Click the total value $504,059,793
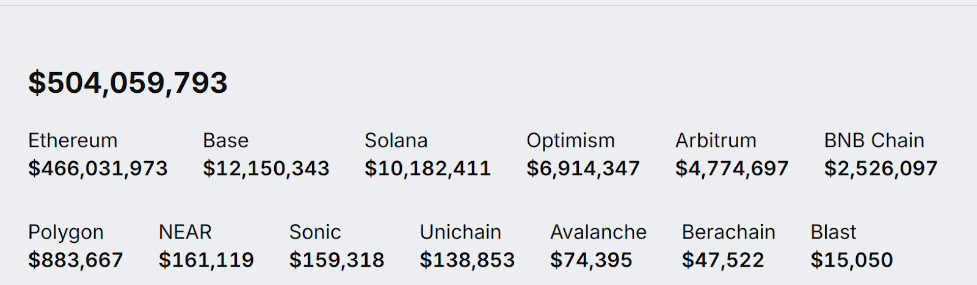977x285 pixels. point(128,83)
